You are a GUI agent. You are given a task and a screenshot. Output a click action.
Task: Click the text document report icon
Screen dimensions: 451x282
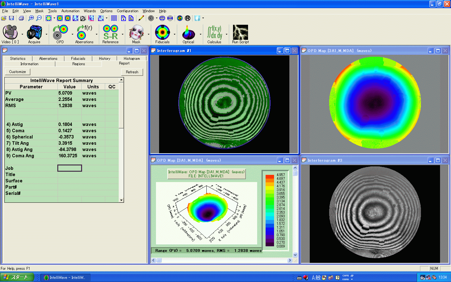[131, 18]
